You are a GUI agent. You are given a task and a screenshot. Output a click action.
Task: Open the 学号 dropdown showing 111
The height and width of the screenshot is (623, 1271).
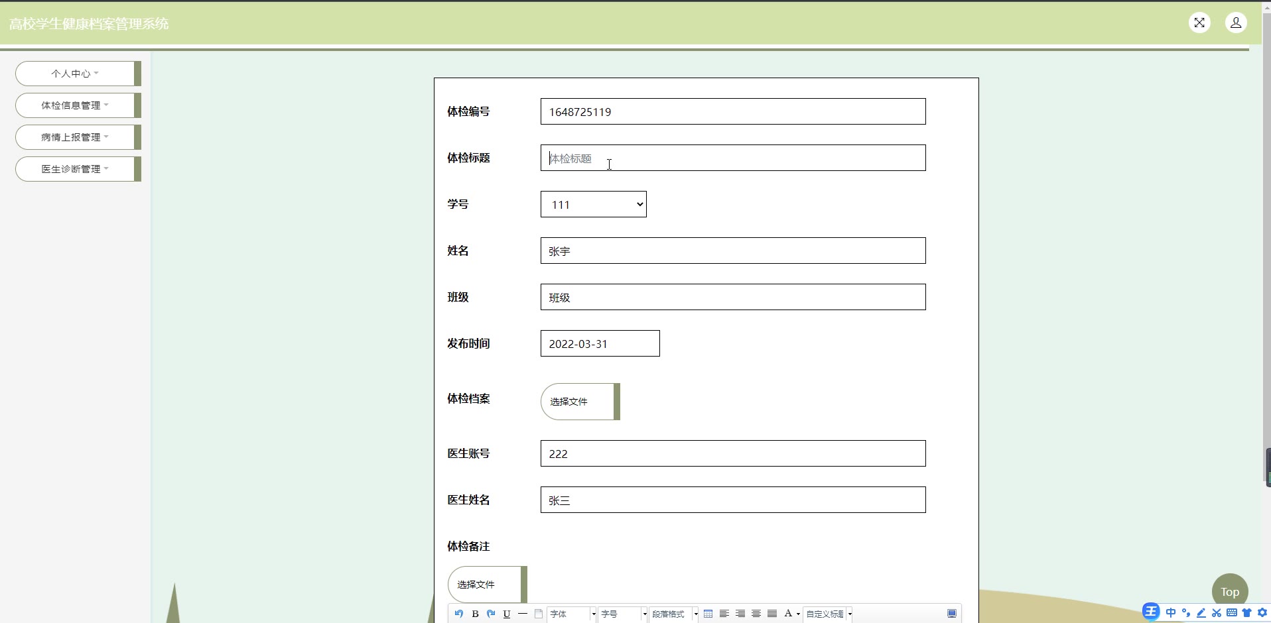click(x=594, y=204)
